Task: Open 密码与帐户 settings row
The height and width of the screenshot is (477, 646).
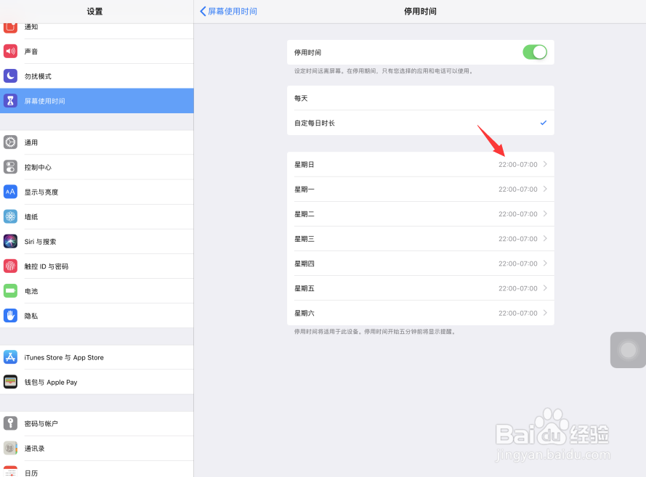Action: coord(97,423)
